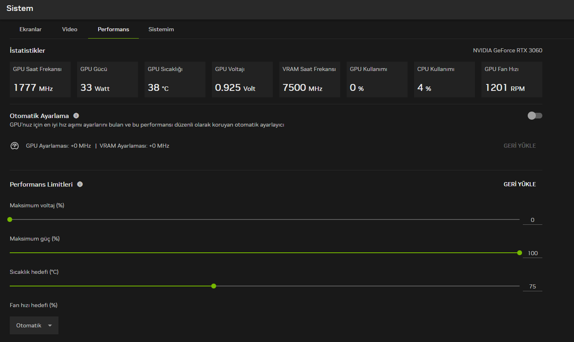Click the GPU Sıcaklığı 38 °C card

[x=175, y=80]
